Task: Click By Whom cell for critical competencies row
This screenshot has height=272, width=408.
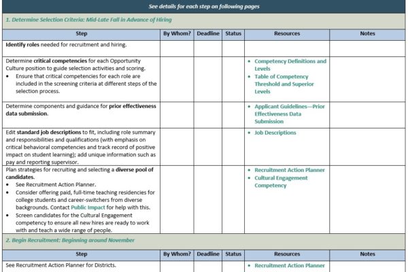Action: 177,79
